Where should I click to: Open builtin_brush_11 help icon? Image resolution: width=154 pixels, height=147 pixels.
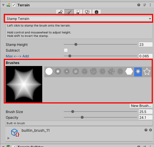[146, 130]
